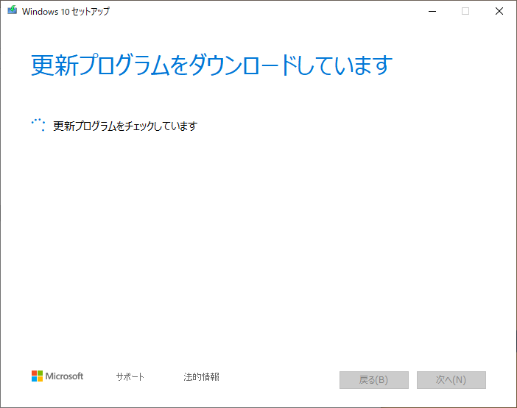Viewport: 517px width, 408px height.
Task: Click the Windows 10 セットアップ title text
Action: click(x=67, y=12)
